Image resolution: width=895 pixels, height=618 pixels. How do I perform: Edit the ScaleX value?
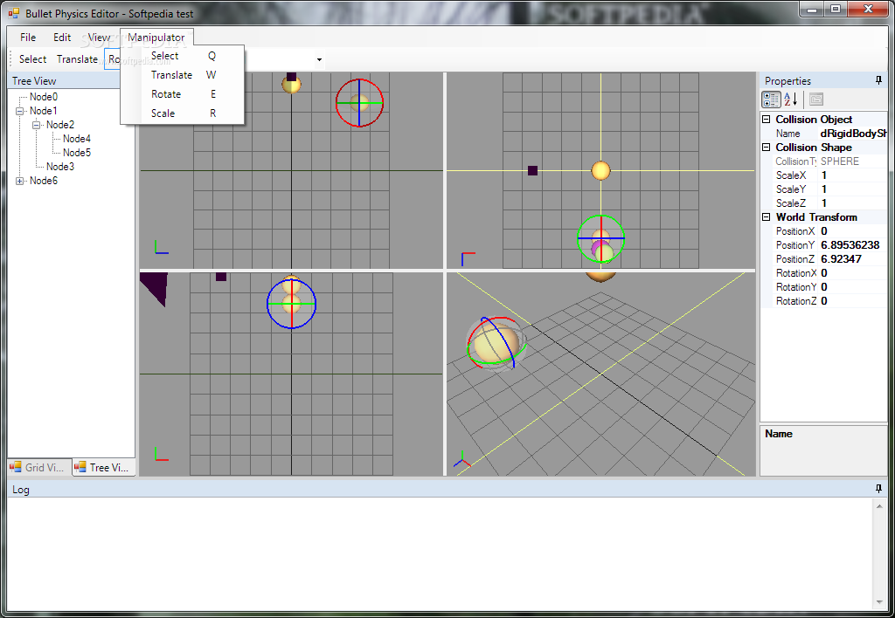[x=853, y=175]
